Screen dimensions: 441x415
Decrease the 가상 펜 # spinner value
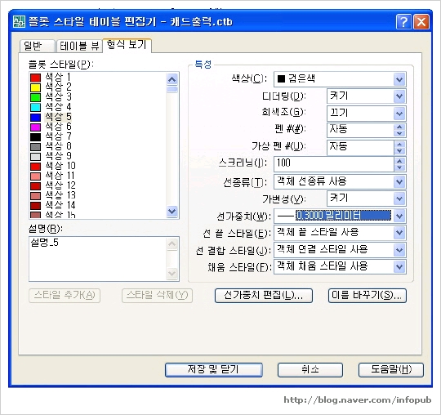click(399, 151)
